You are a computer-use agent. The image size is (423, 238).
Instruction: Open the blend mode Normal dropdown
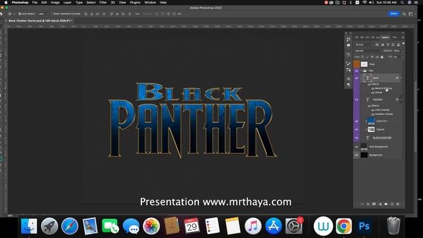click(368, 51)
